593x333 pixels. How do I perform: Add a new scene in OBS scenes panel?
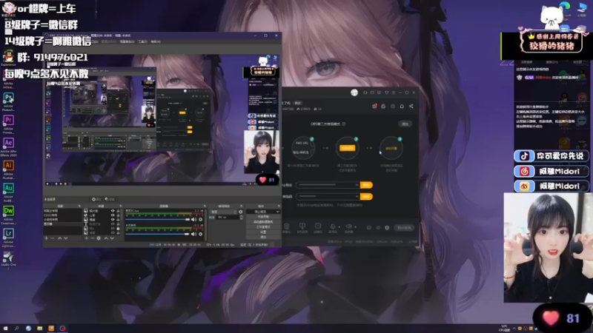point(46,238)
